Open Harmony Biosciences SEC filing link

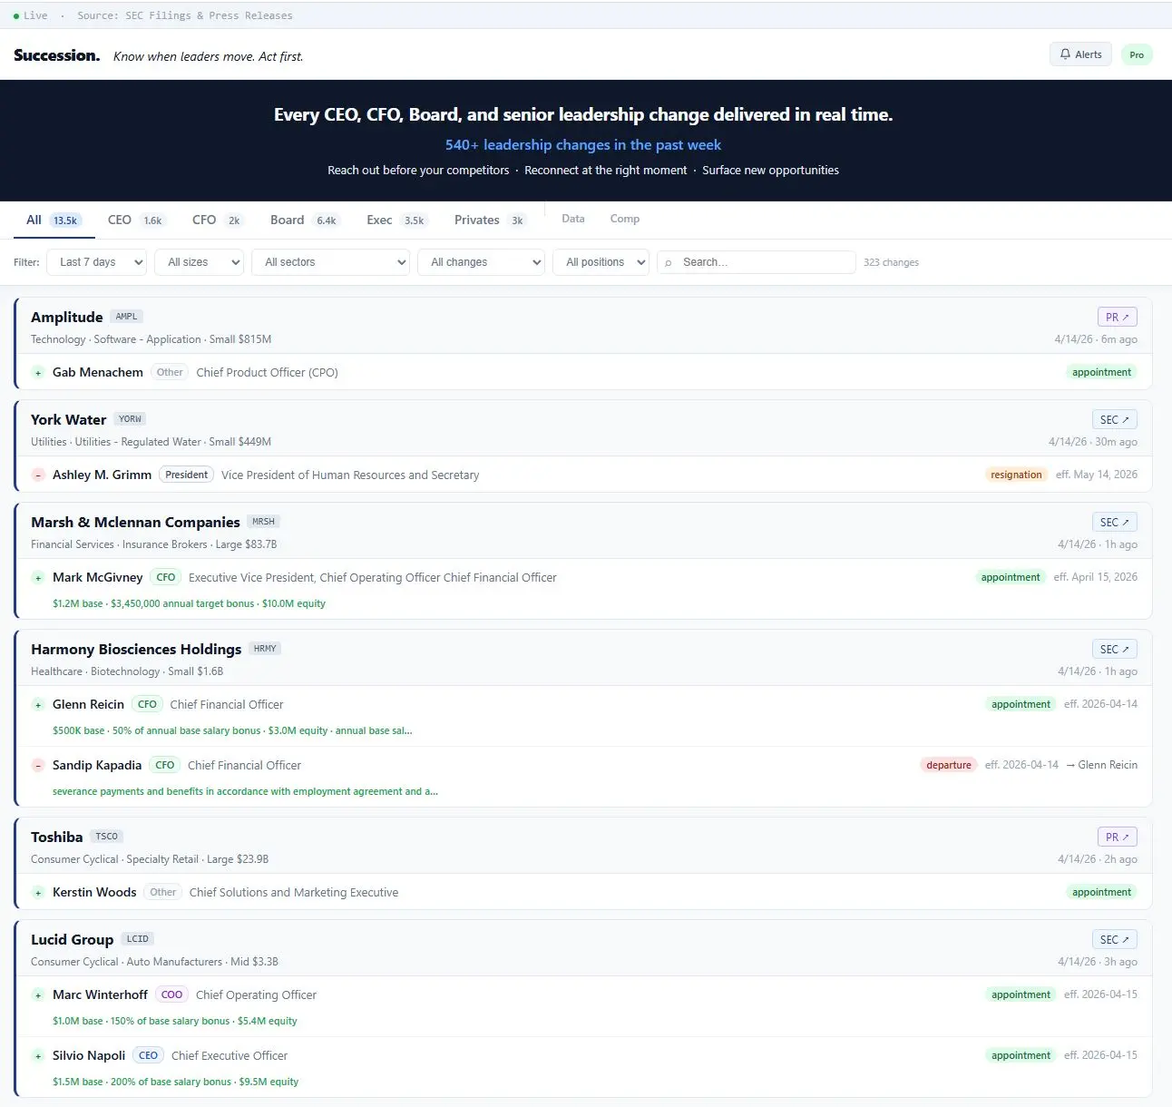pyautogui.click(x=1114, y=649)
